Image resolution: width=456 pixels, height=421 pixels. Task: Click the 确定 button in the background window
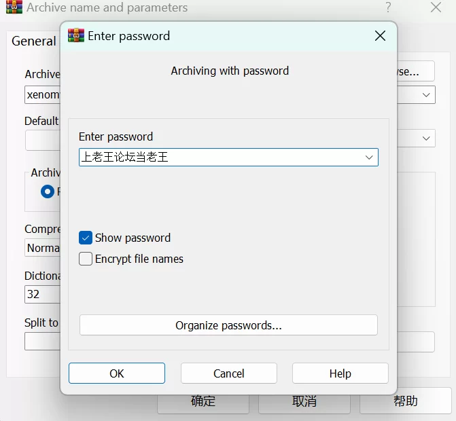[203, 401]
